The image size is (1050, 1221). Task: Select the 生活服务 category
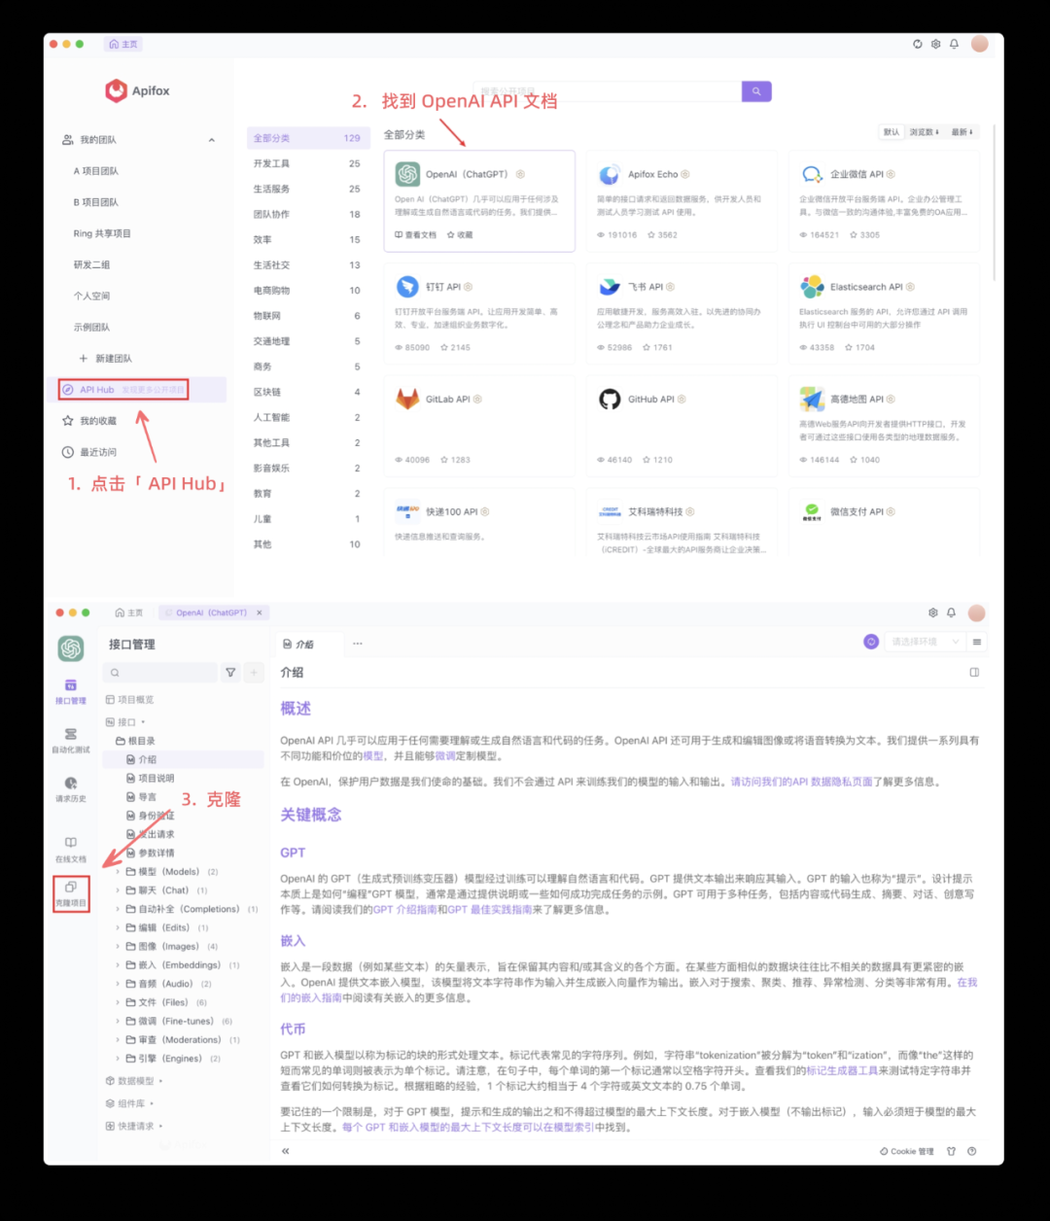click(x=306, y=189)
